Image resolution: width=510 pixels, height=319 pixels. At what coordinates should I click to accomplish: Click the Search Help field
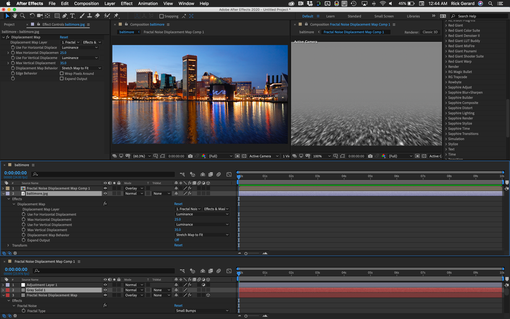[x=479, y=16]
